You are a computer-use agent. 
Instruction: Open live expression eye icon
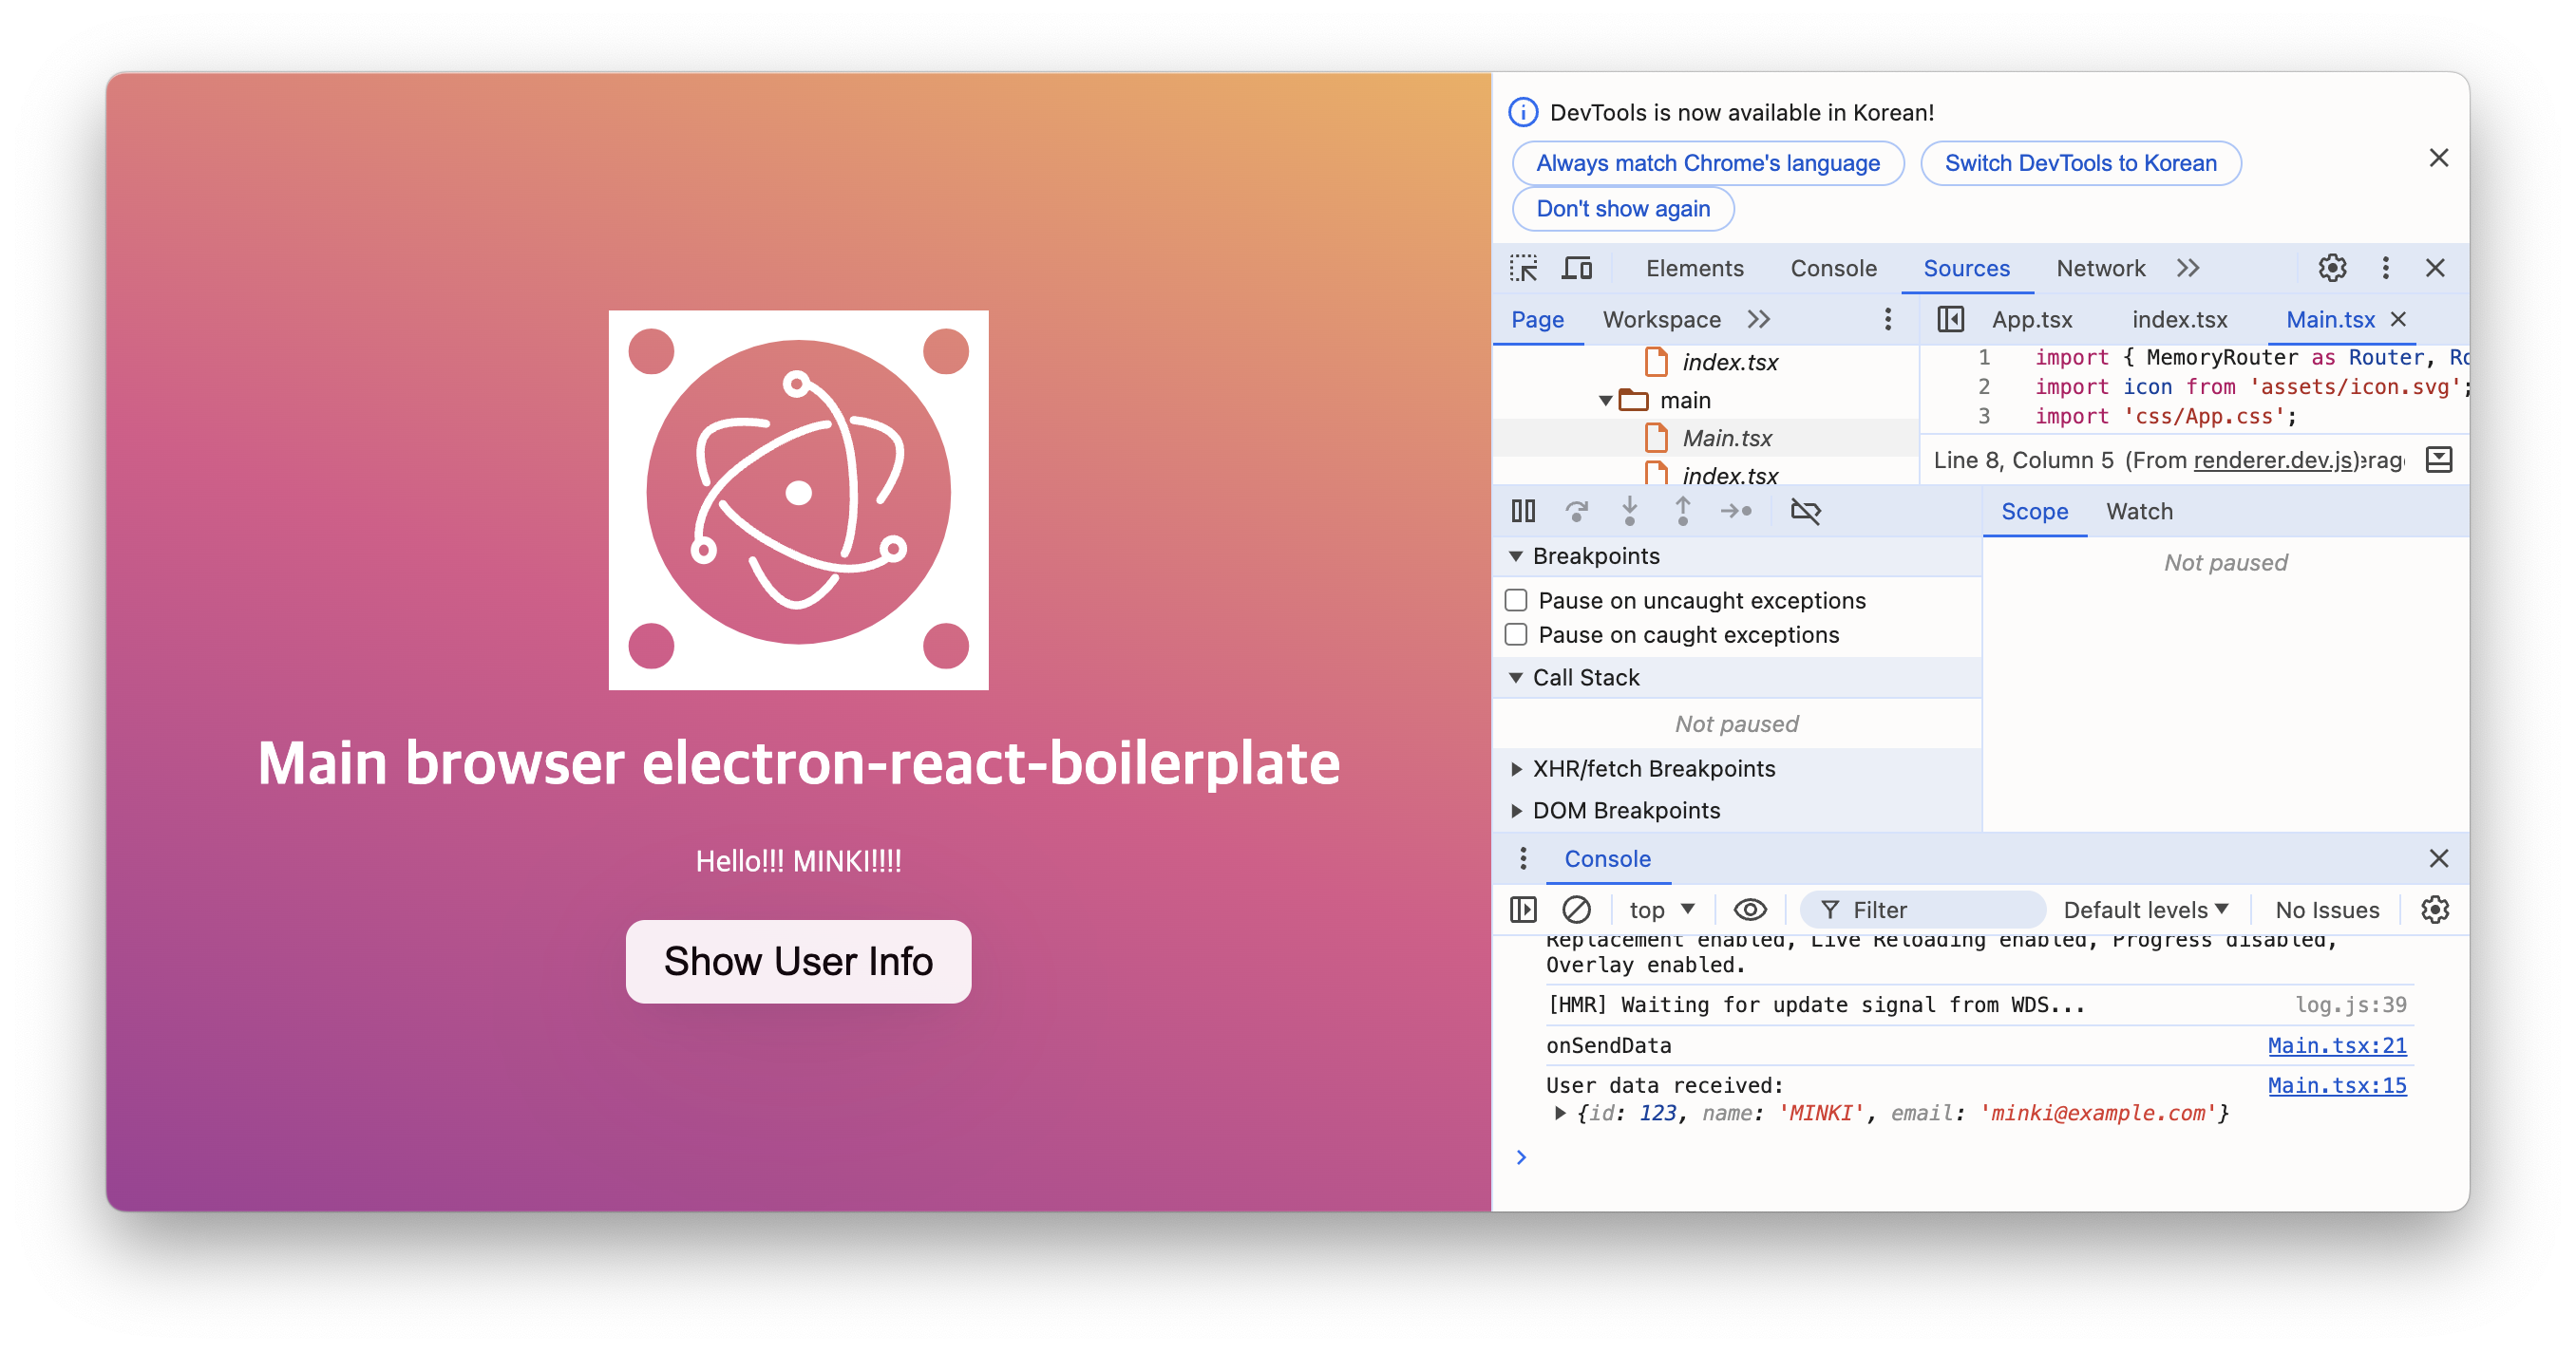pos(1749,910)
